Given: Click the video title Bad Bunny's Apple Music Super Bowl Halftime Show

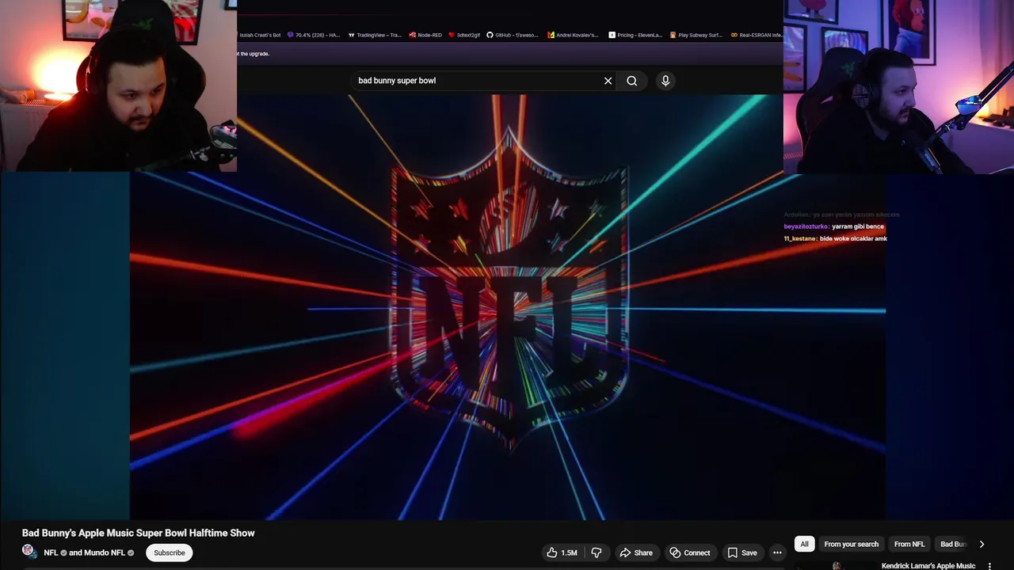Looking at the screenshot, I should [x=139, y=533].
